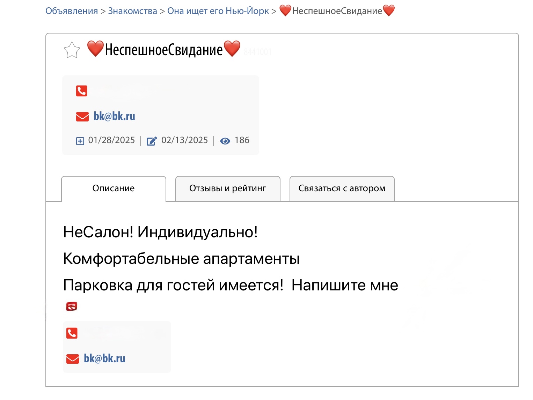Click the red phone icon in lower contact box
The width and height of the screenshot is (533, 400).
[x=72, y=333]
